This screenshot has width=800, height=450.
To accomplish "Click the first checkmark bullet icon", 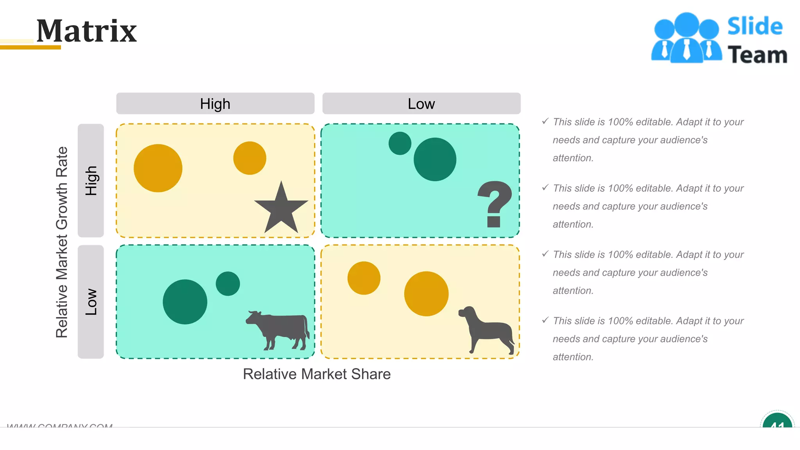I will (545, 121).
